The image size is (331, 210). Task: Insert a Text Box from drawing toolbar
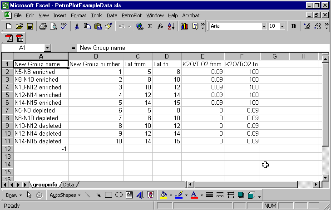tap(129, 195)
